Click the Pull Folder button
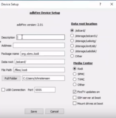The width and height of the screenshot is (116, 118). tap(11, 78)
